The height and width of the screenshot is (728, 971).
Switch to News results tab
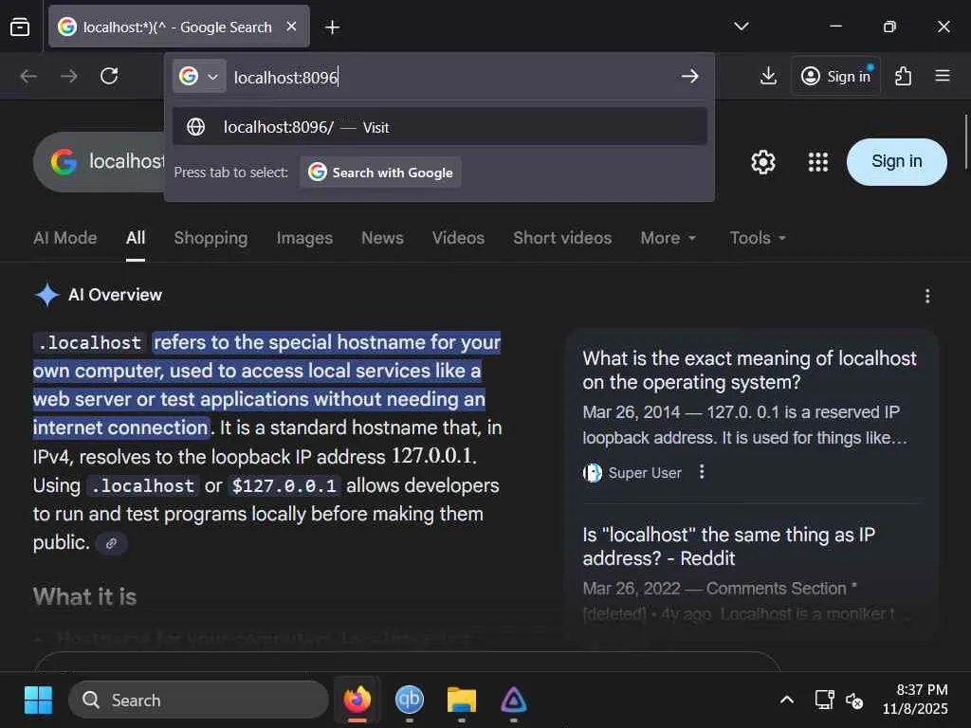(382, 238)
